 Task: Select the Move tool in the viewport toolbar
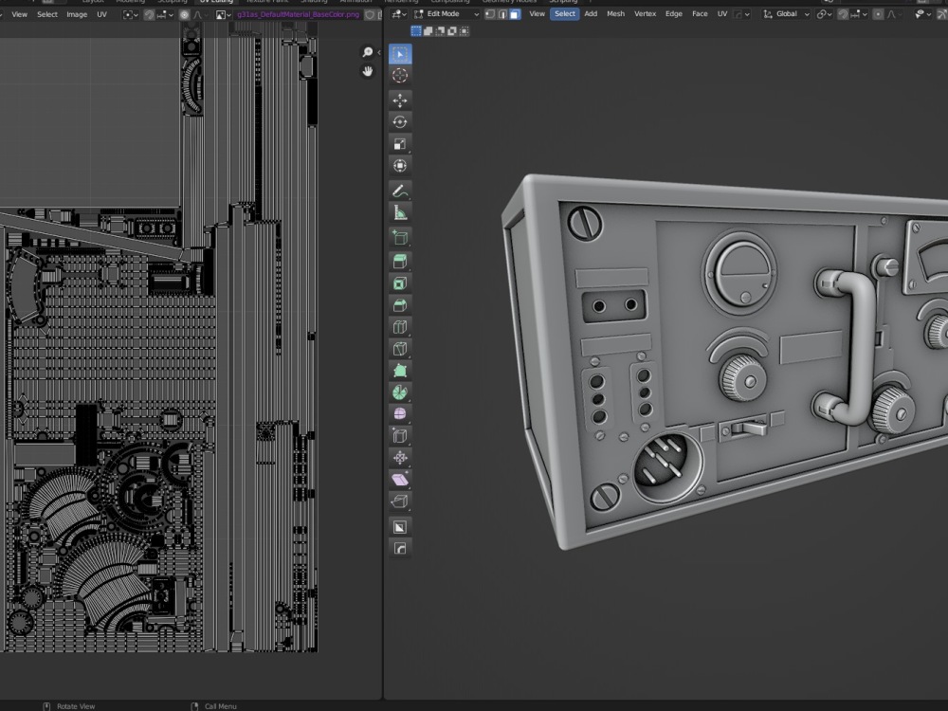click(x=399, y=99)
